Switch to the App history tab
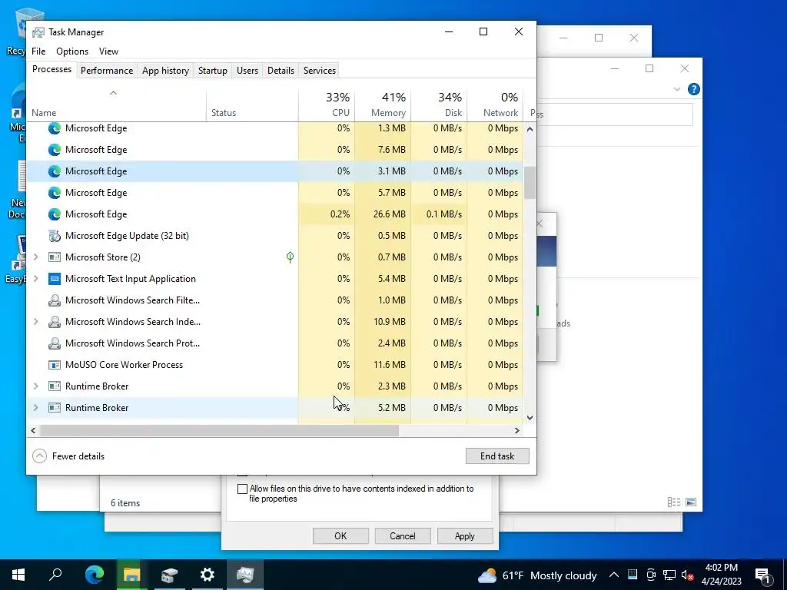 click(166, 71)
